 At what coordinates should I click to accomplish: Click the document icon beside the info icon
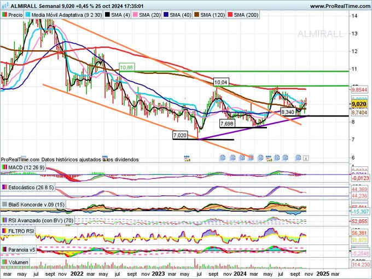point(298,158)
